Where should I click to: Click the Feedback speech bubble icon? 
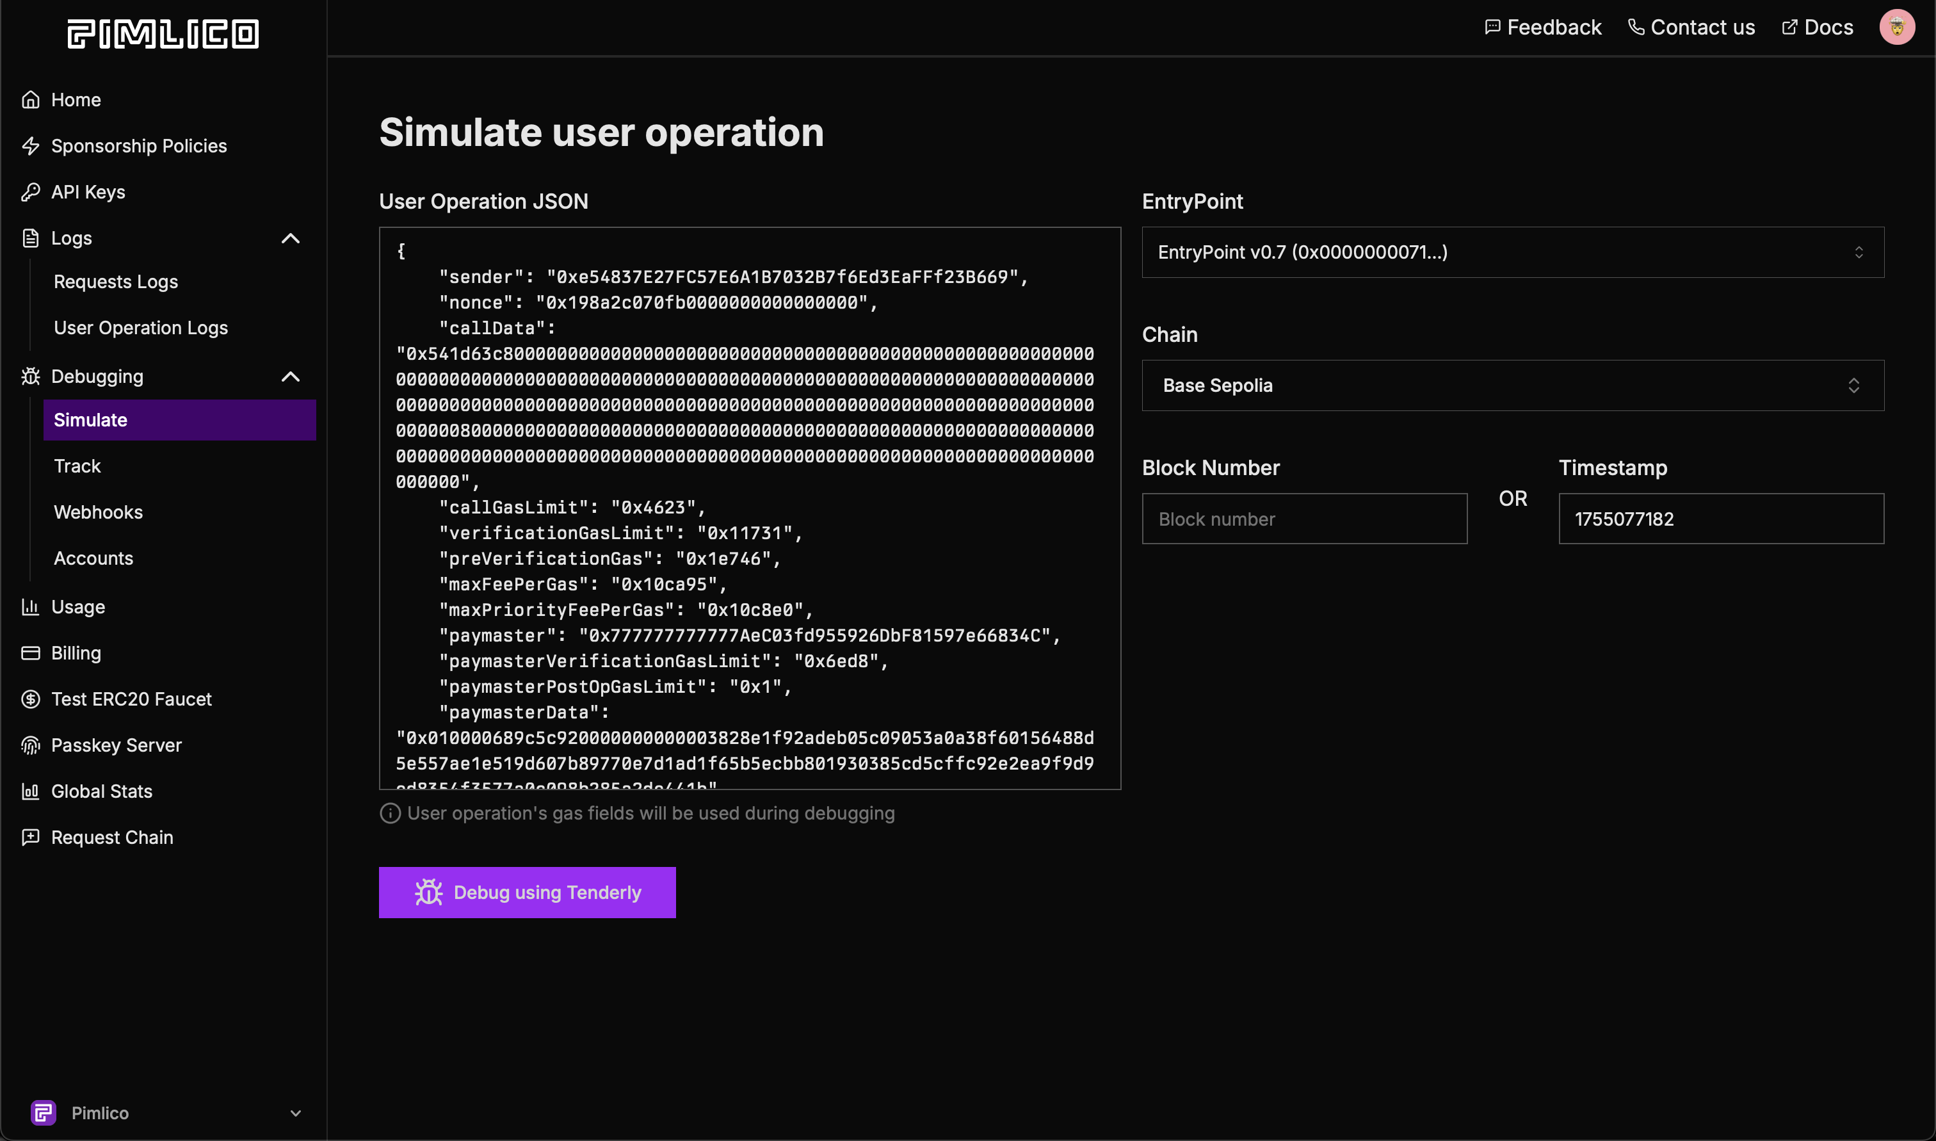click(1492, 28)
